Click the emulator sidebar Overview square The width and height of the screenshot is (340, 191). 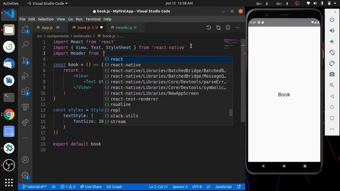[x=332, y=118]
